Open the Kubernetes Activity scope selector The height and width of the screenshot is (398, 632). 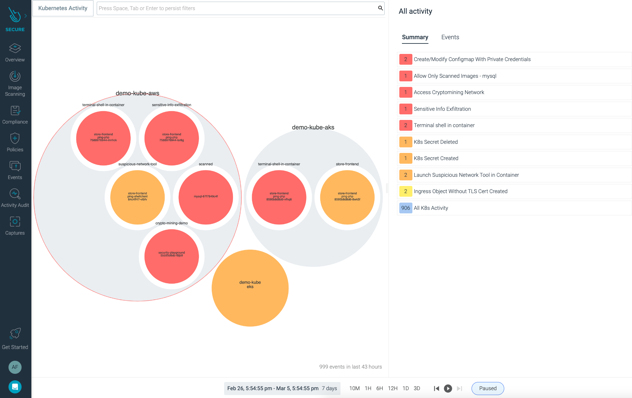pyautogui.click(x=63, y=8)
